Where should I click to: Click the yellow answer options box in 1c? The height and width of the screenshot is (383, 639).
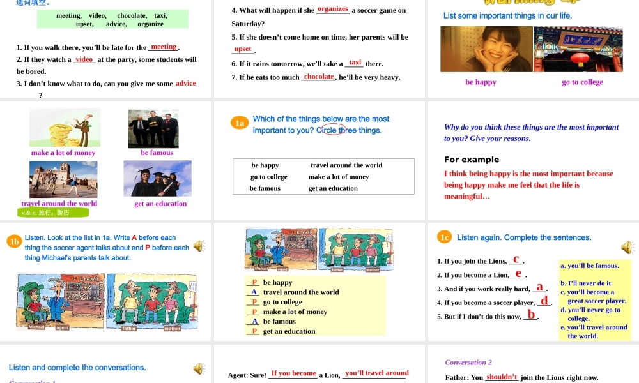pyautogui.click(x=594, y=300)
